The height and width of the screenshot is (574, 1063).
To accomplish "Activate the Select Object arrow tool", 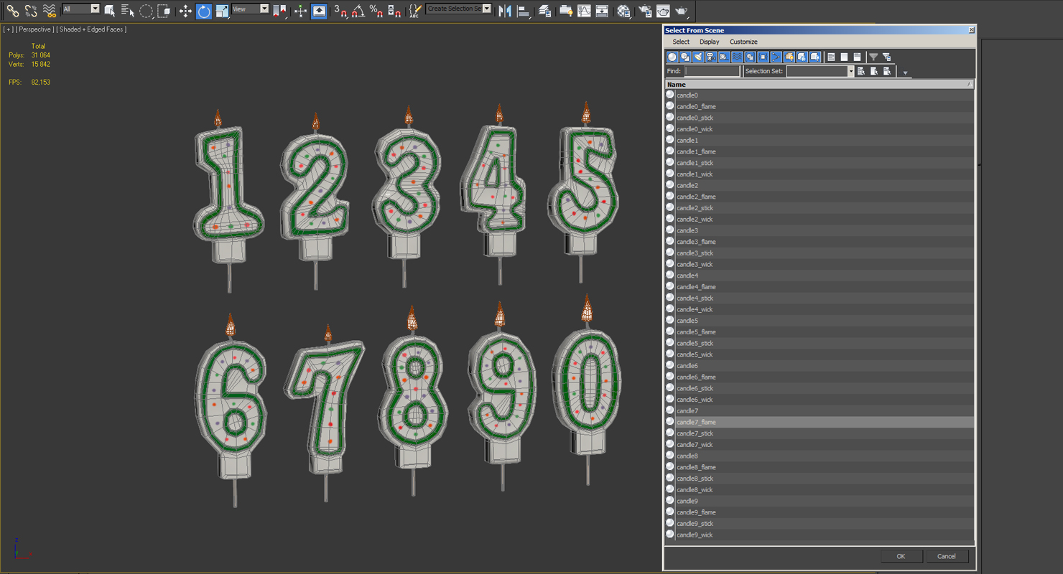I will tap(109, 10).
